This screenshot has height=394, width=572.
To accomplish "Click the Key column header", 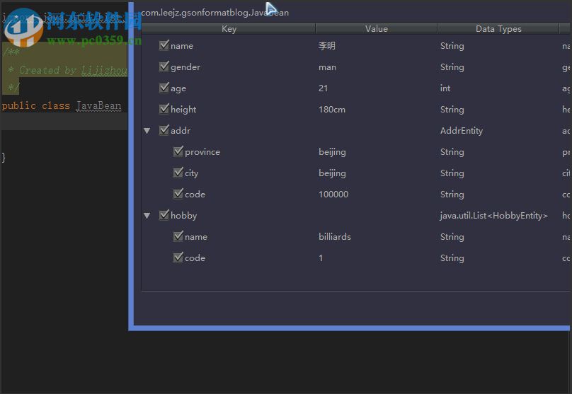I will (x=229, y=29).
